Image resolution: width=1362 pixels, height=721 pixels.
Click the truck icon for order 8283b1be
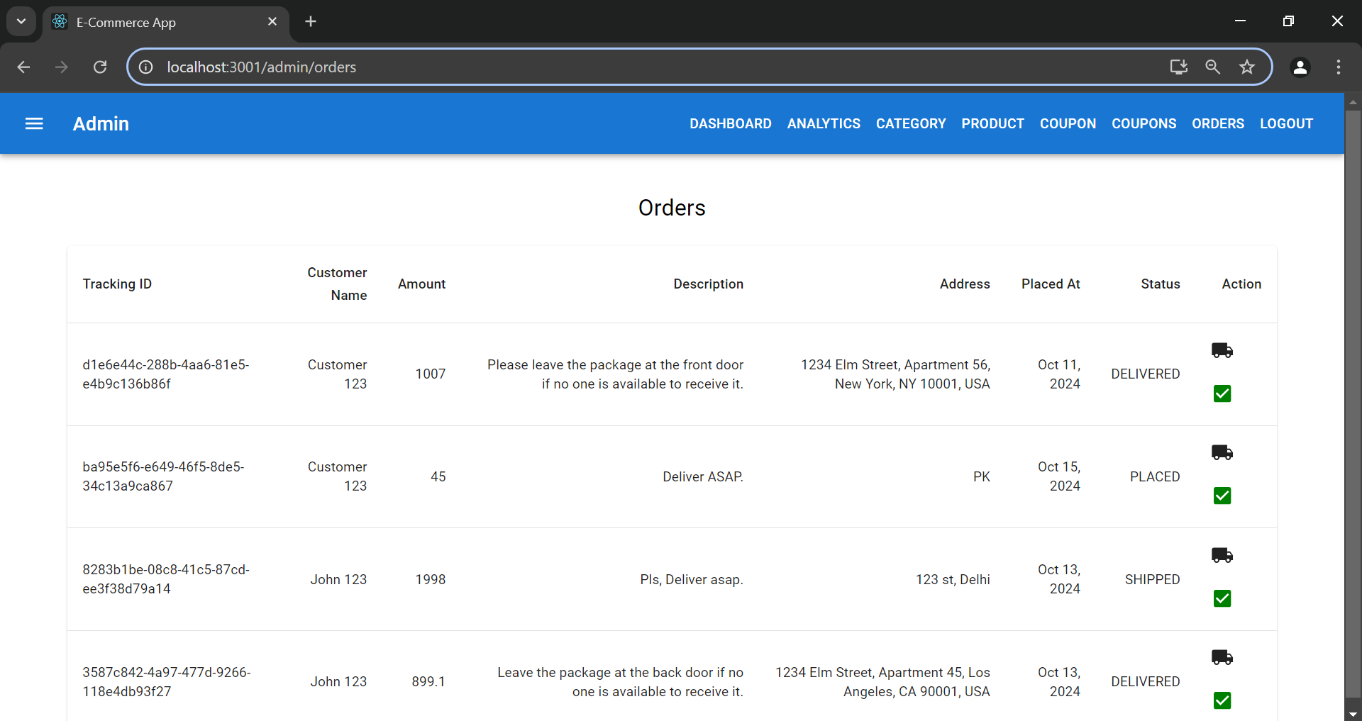pos(1222,555)
